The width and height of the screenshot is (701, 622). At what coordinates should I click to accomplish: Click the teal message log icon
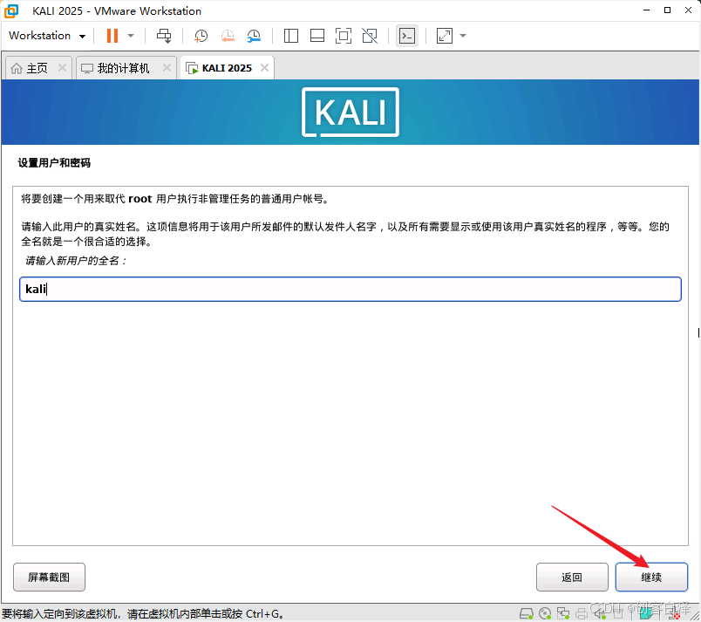(646, 613)
